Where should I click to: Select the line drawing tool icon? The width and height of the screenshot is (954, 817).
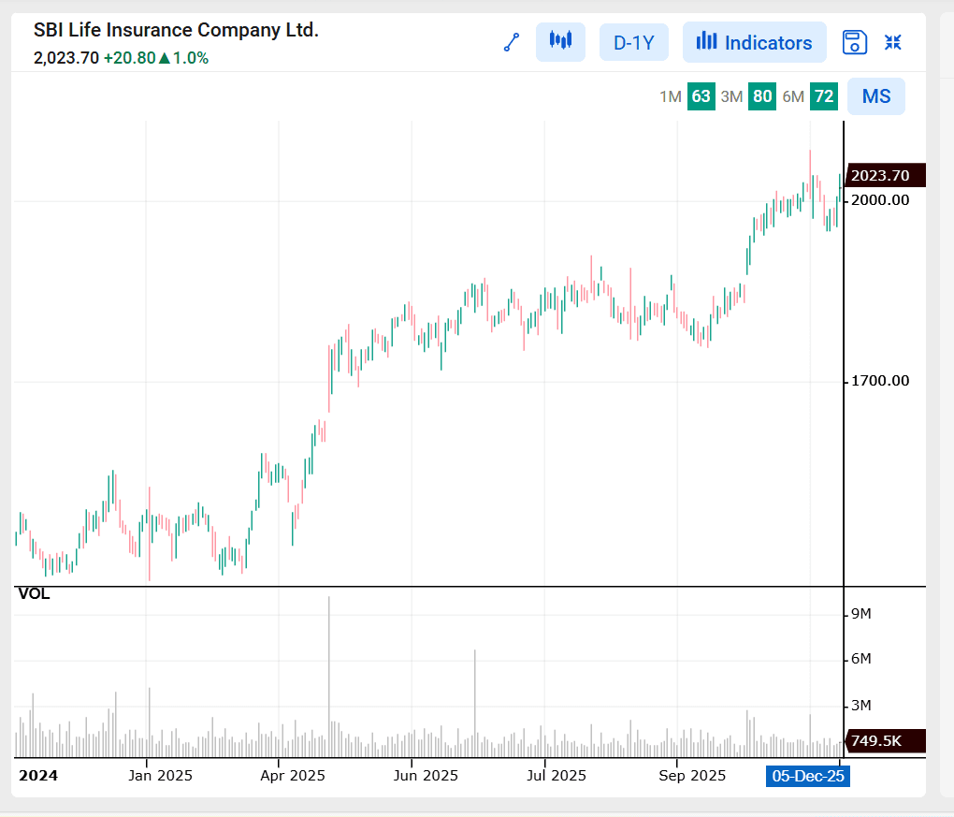coord(512,43)
